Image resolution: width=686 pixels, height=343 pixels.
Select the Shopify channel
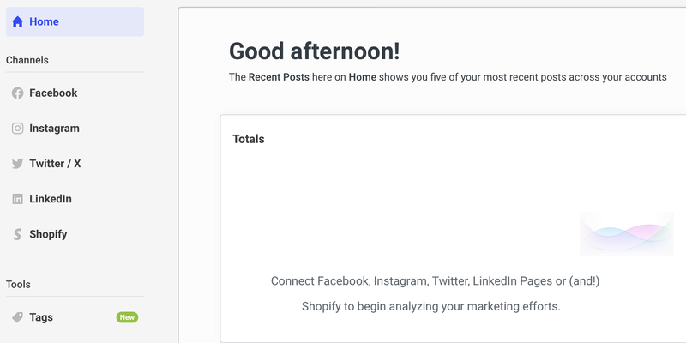click(48, 234)
